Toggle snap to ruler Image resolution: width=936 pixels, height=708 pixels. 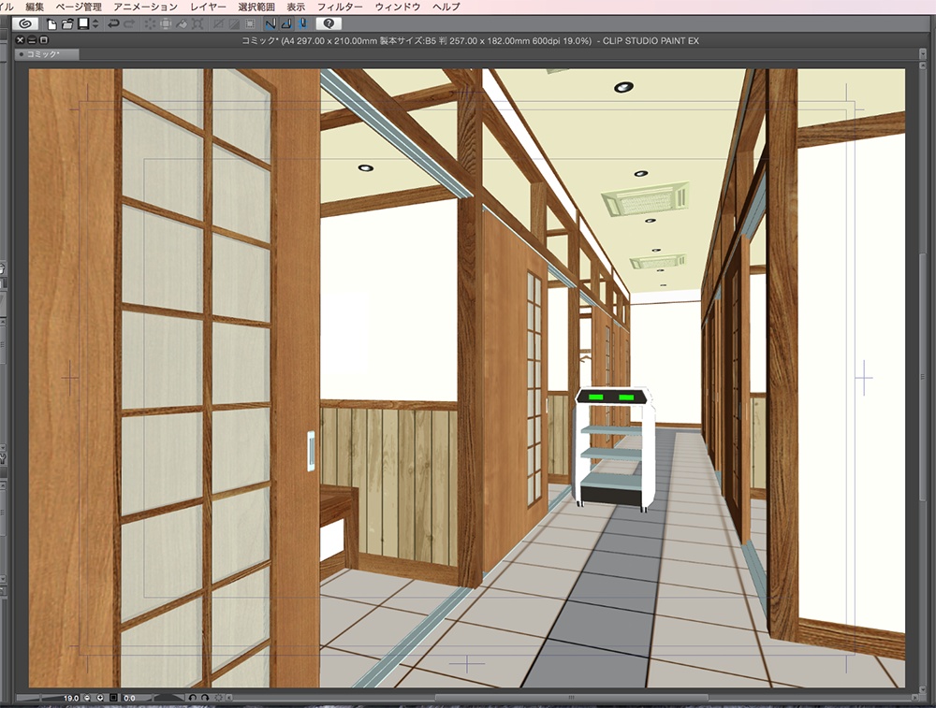pos(271,23)
